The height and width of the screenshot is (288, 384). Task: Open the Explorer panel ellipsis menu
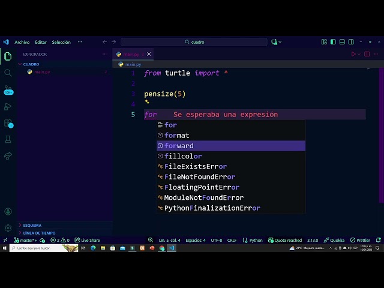pyautogui.click(x=104, y=54)
